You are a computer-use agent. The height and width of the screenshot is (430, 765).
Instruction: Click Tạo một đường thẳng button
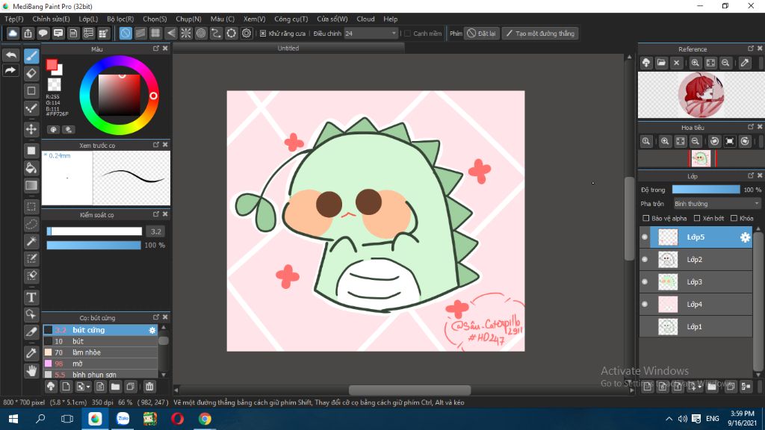pos(540,34)
